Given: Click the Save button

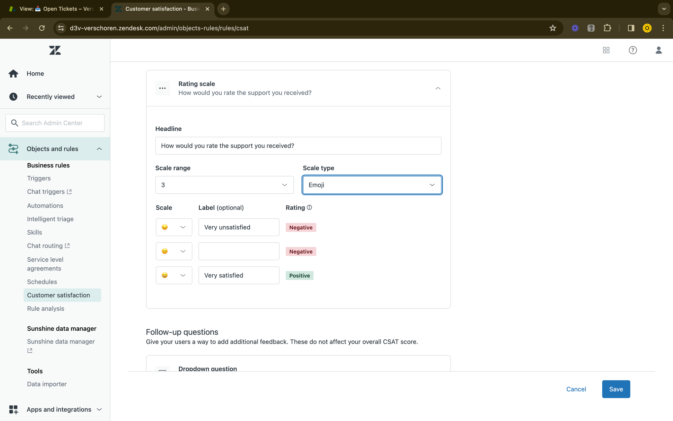Looking at the screenshot, I should coord(616,389).
